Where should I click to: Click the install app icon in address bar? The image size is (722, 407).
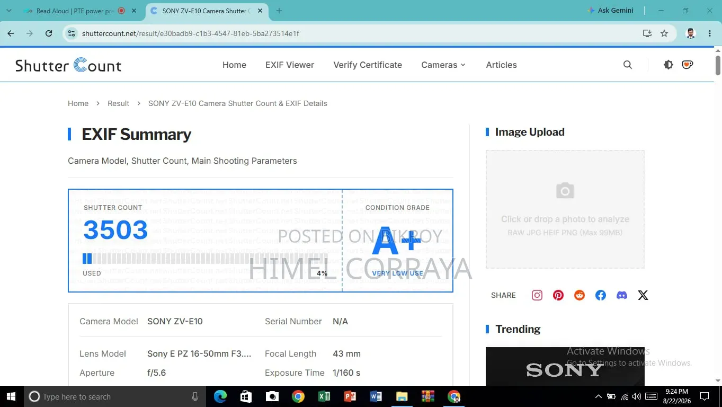click(x=647, y=33)
